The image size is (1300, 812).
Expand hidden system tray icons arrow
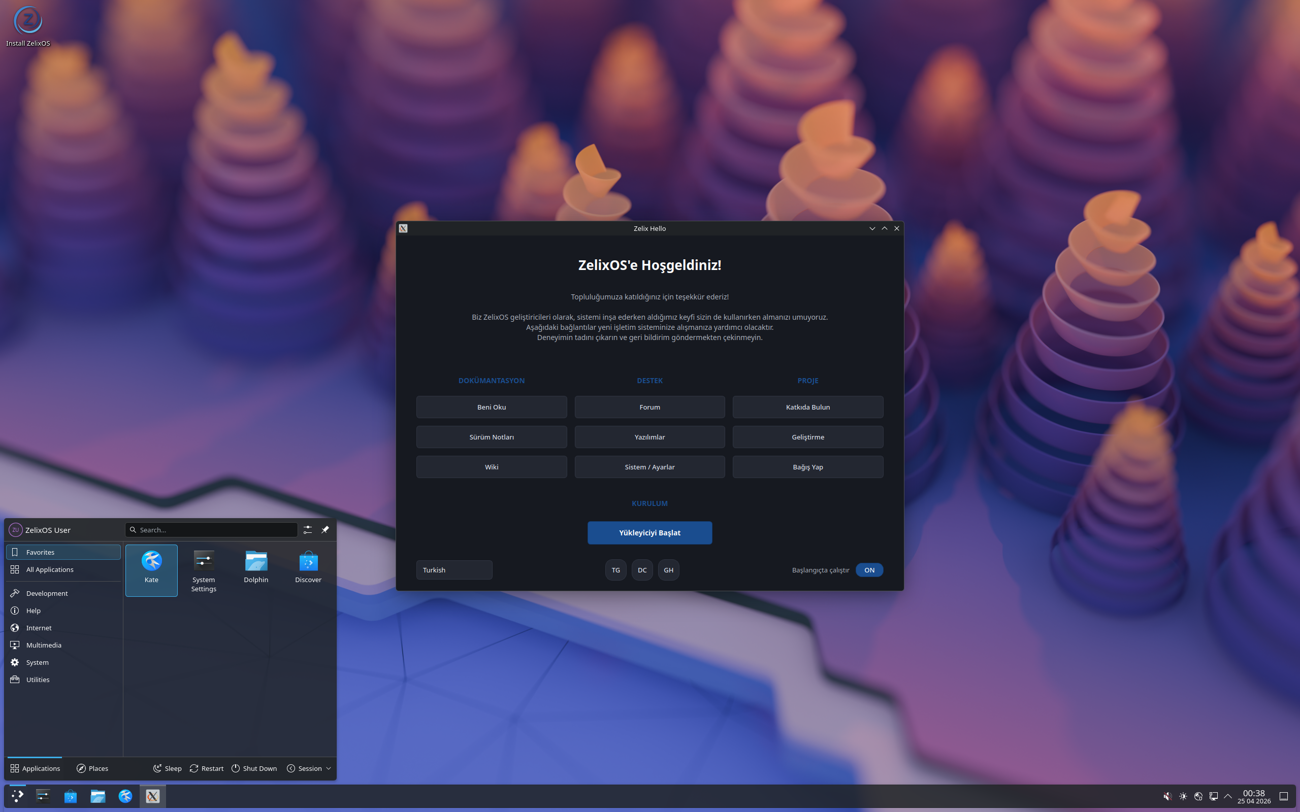[1228, 796]
